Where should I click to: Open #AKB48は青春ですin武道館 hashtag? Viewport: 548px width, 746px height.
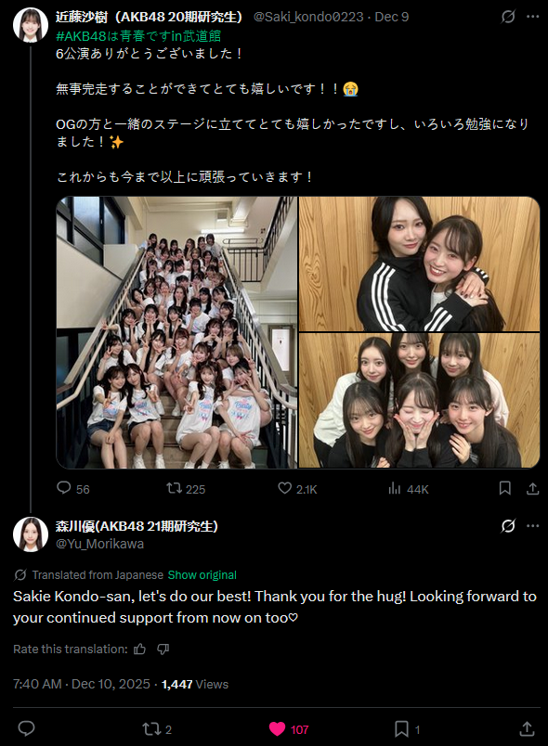point(138,35)
